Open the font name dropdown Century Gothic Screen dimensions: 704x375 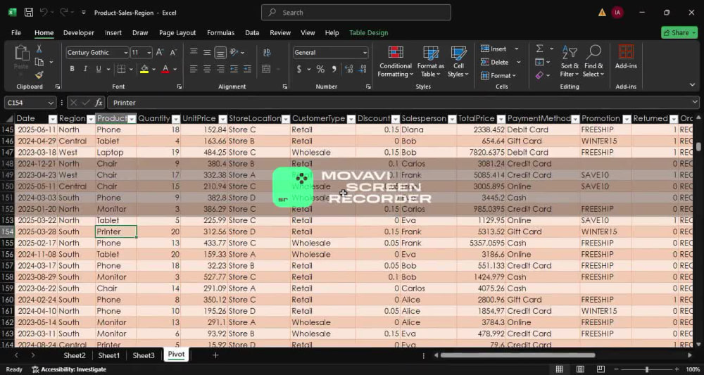(x=126, y=53)
